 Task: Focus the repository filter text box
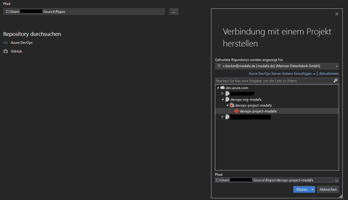(274, 81)
